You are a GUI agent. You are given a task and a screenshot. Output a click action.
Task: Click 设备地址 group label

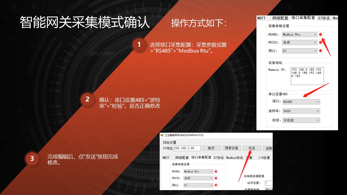click(x=275, y=63)
